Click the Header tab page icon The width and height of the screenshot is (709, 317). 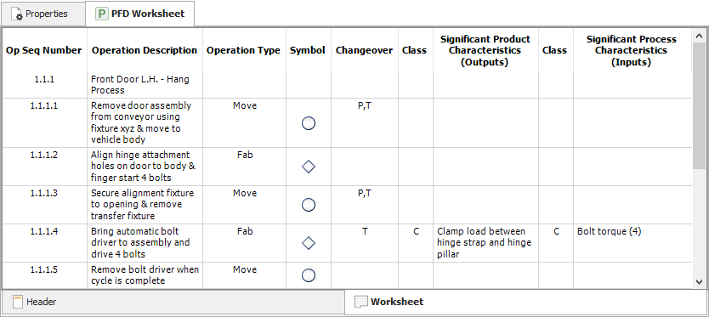click(18, 302)
